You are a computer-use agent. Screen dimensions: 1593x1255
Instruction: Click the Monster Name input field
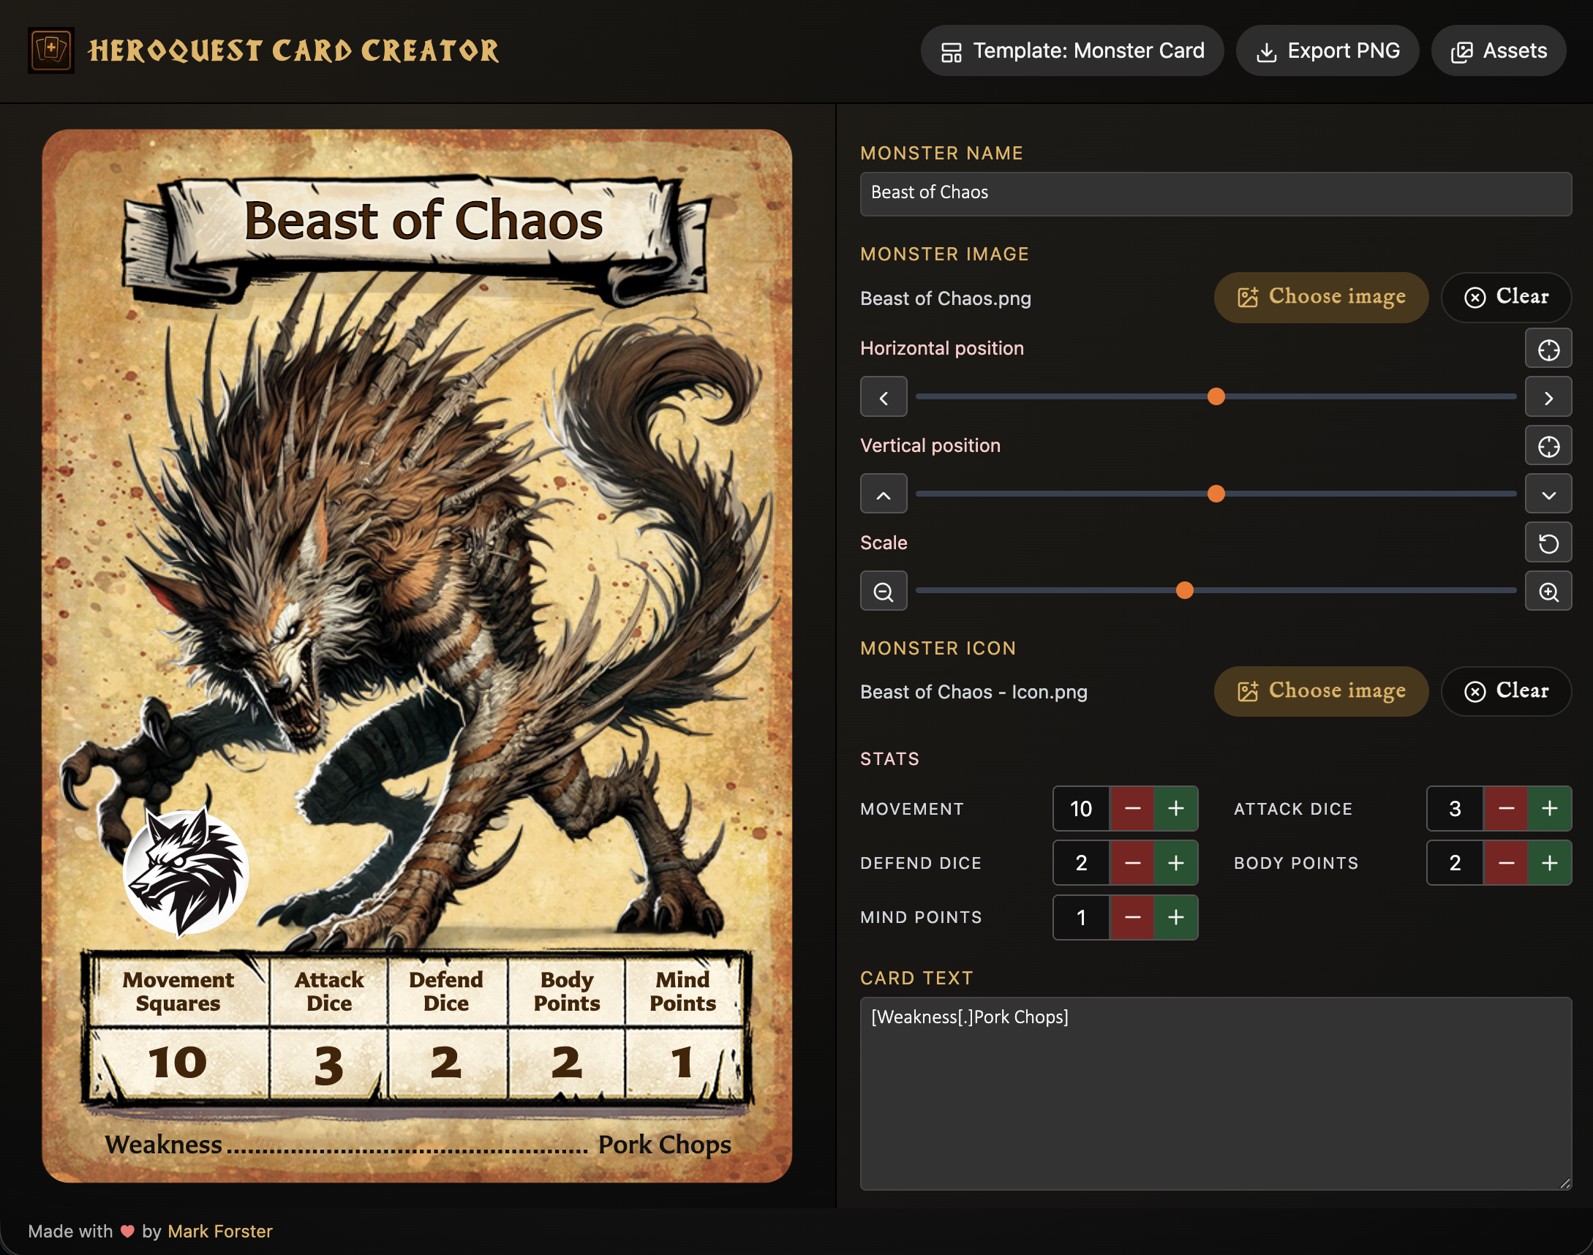click(1216, 193)
